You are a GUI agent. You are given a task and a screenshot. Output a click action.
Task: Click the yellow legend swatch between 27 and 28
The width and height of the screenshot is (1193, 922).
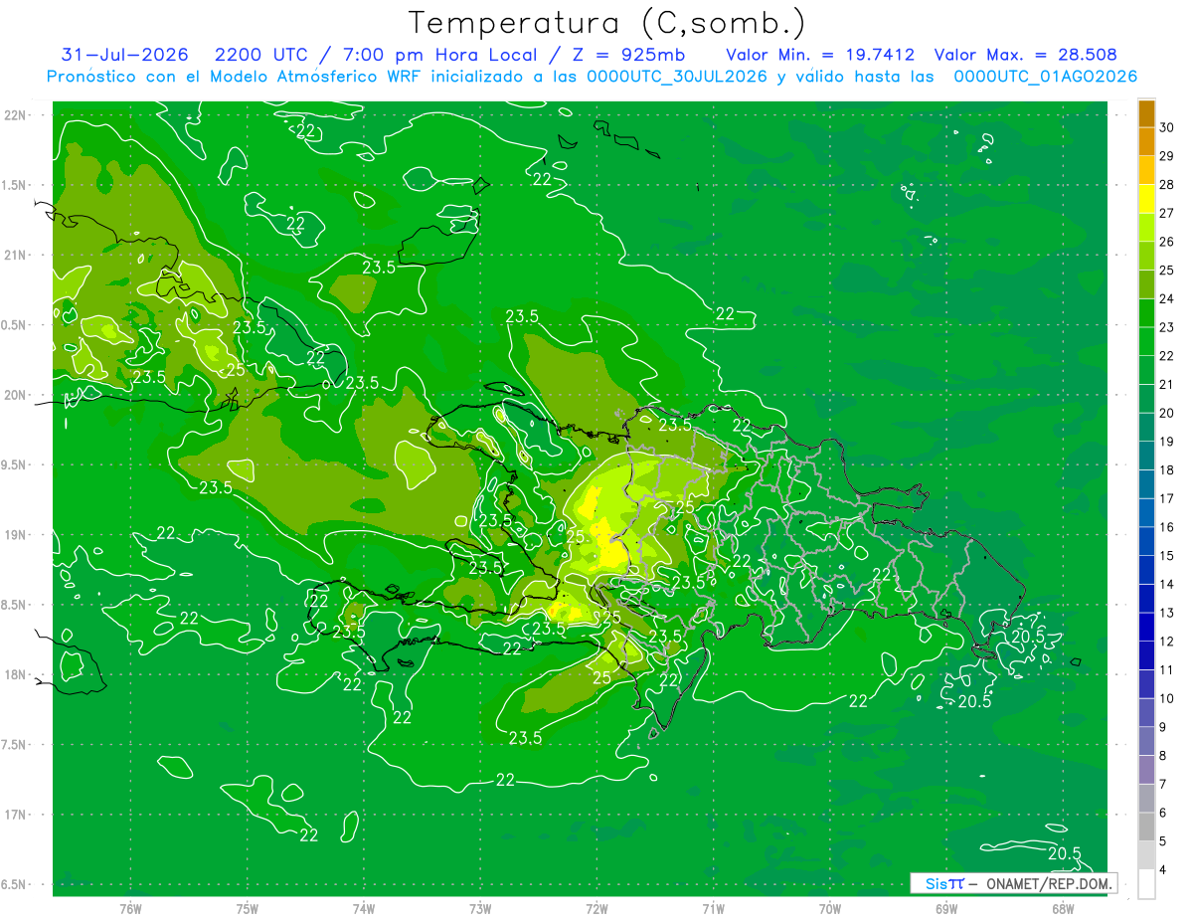(1146, 199)
